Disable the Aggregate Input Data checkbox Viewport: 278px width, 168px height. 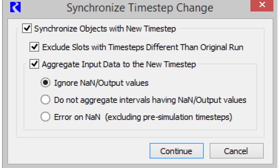35,64
